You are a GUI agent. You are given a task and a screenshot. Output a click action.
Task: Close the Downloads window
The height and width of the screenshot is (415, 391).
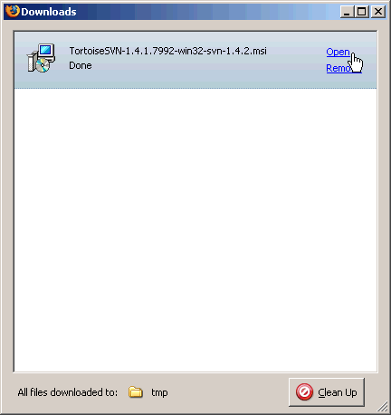point(377,12)
